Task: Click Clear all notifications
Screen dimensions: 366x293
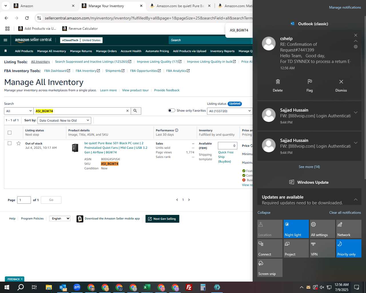Action: pyautogui.click(x=345, y=212)
